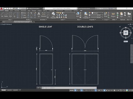Click the Plot (print) icon in quick access toolbar
133x99 pixels.
[x=19, y=9]
